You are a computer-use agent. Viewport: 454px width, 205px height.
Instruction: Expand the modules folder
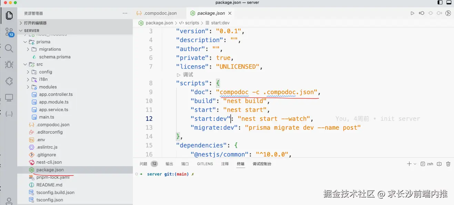coord(48,87)
